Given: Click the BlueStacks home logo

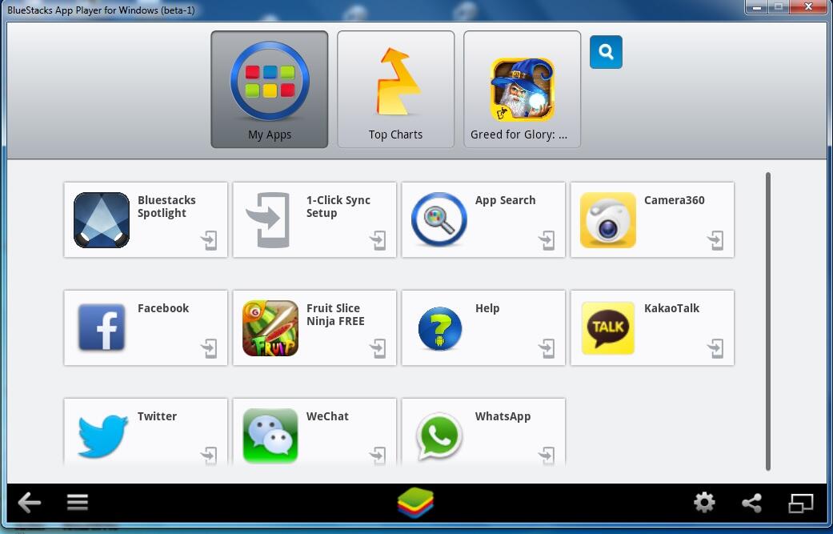Looking at the screenshot, I should (415, 503).
